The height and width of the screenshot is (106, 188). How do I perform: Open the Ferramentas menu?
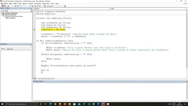click(x=38, y=4)
